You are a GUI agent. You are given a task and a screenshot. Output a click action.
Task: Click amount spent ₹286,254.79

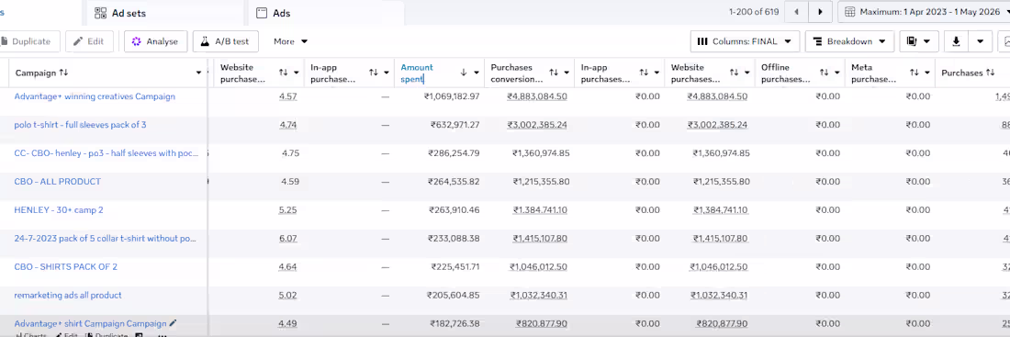click(x=454, y=153)
